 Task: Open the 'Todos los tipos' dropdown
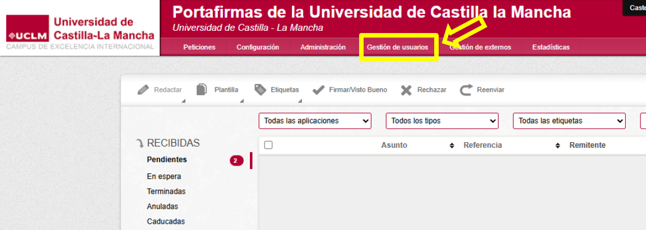click(442, 121)
